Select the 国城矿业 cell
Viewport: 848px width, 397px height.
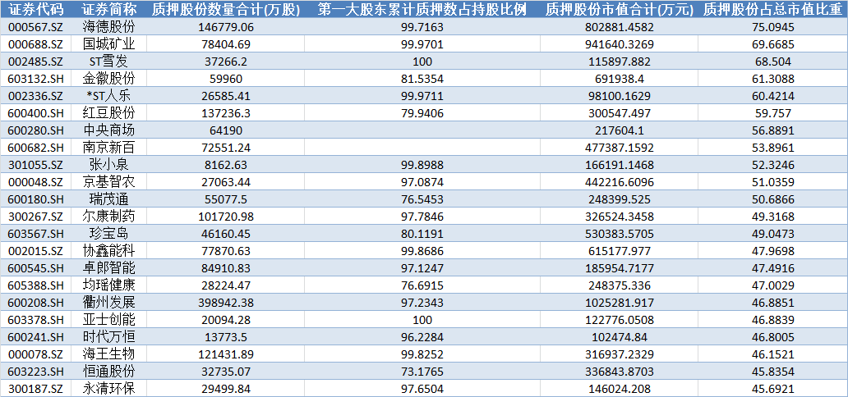[x=108, y=43]
